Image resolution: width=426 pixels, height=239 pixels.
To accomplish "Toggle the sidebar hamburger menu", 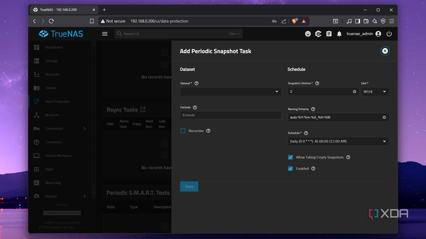I will [x=105, y=34].
